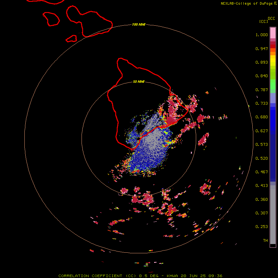Click the black radar site dot

[138, 138]
